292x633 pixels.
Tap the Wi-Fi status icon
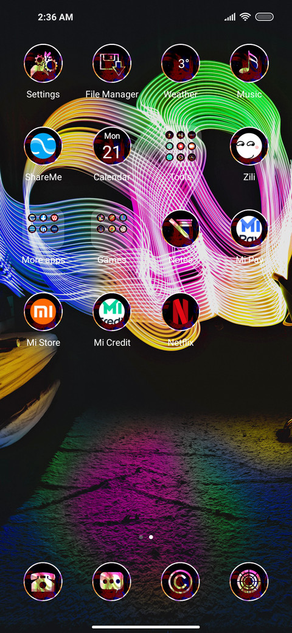tap(245, 17)
